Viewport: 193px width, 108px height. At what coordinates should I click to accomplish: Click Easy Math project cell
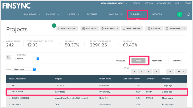60,92
